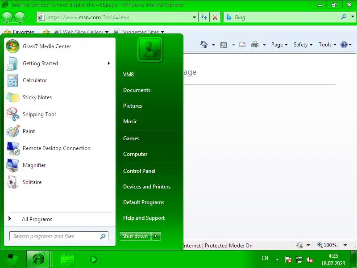Open the Safety menu dropdown
Viewport: 357px width, 268px height.
303,45
